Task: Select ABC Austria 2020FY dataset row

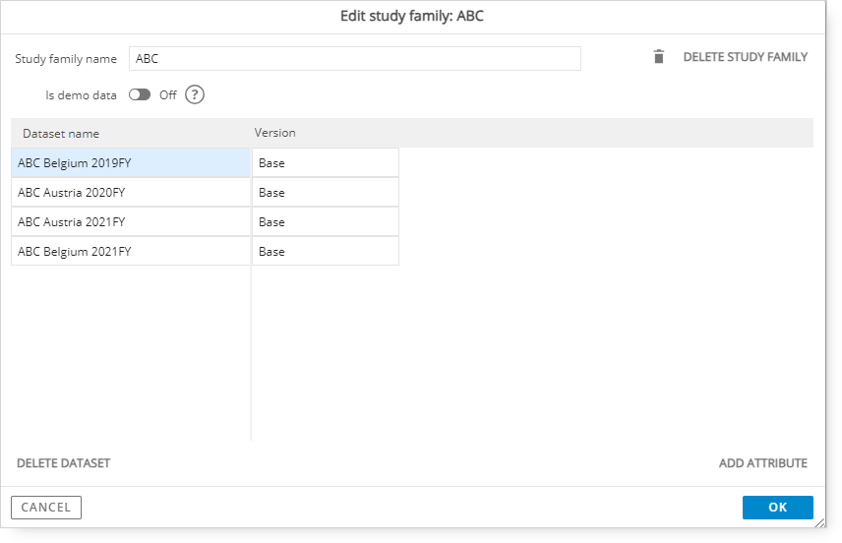Action: coord(131,192)
